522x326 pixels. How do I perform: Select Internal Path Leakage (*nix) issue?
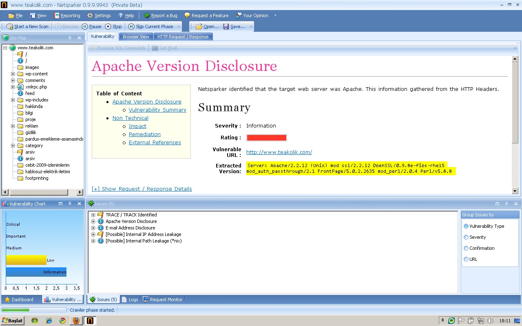pyautogui.click(x=144, y=241)
